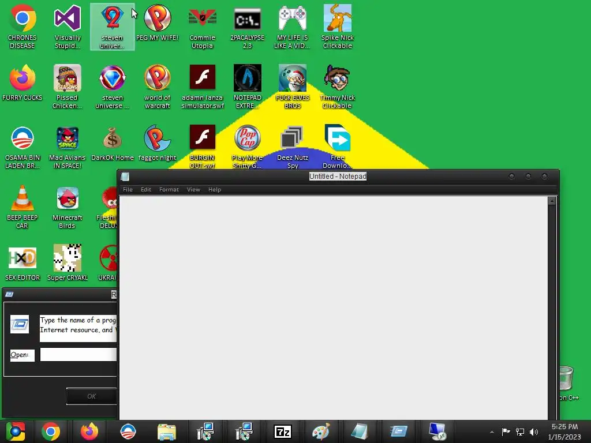Image resolution: width=591 pixels, height=443 pixels.
Task: Open the DarkOK Home money bag icon
Action: tap(113, 143)
